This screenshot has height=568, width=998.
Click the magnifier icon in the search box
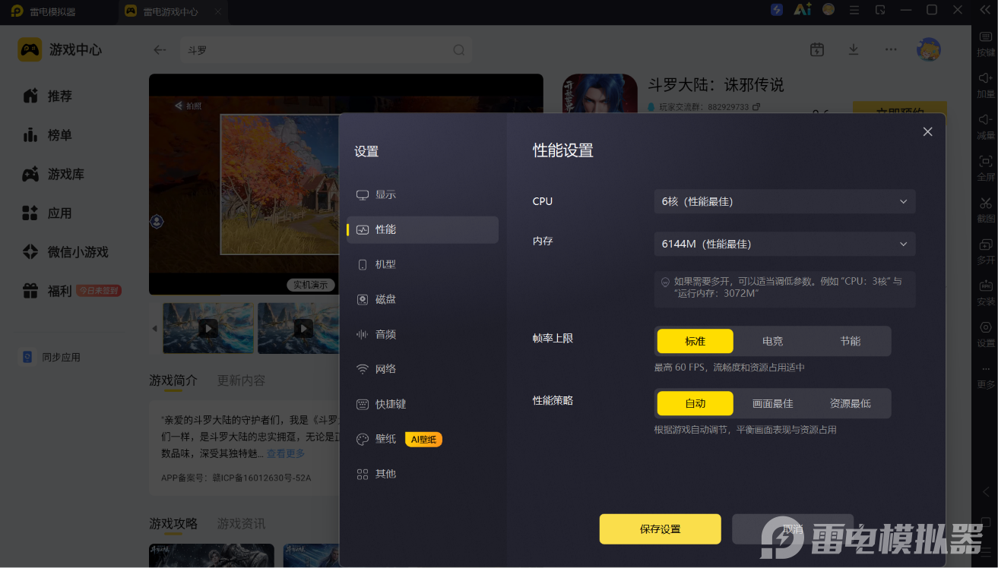(458, 50)
